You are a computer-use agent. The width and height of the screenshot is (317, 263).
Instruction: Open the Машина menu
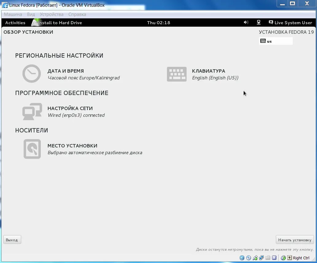(x=13, y=14)
